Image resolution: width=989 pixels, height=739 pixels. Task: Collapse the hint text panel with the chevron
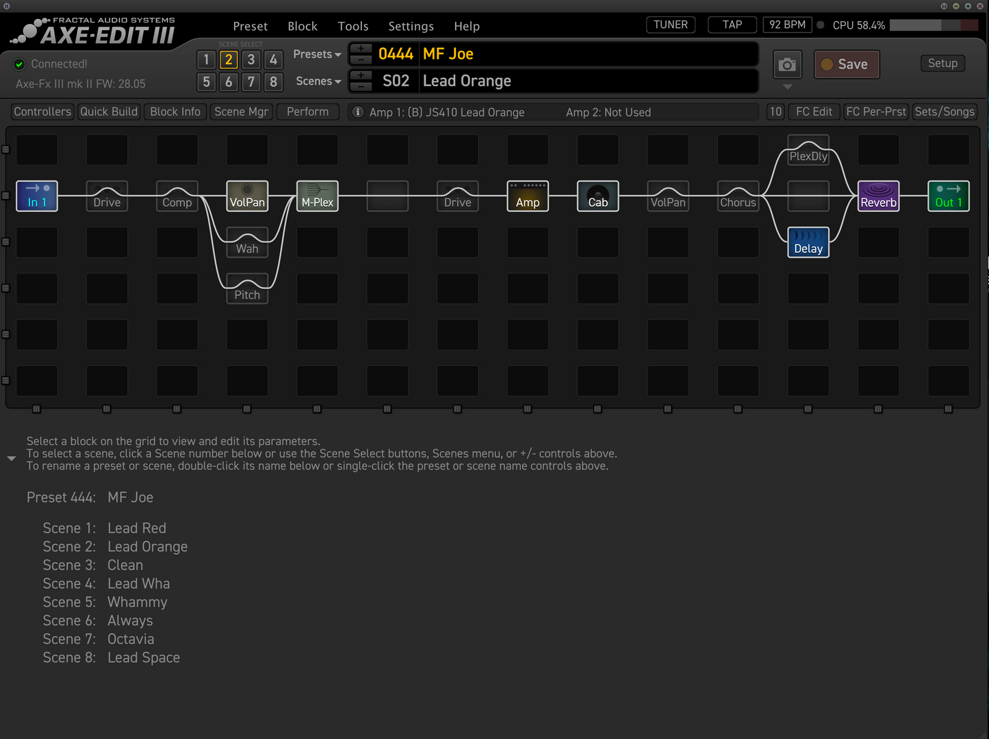point(11,458)
